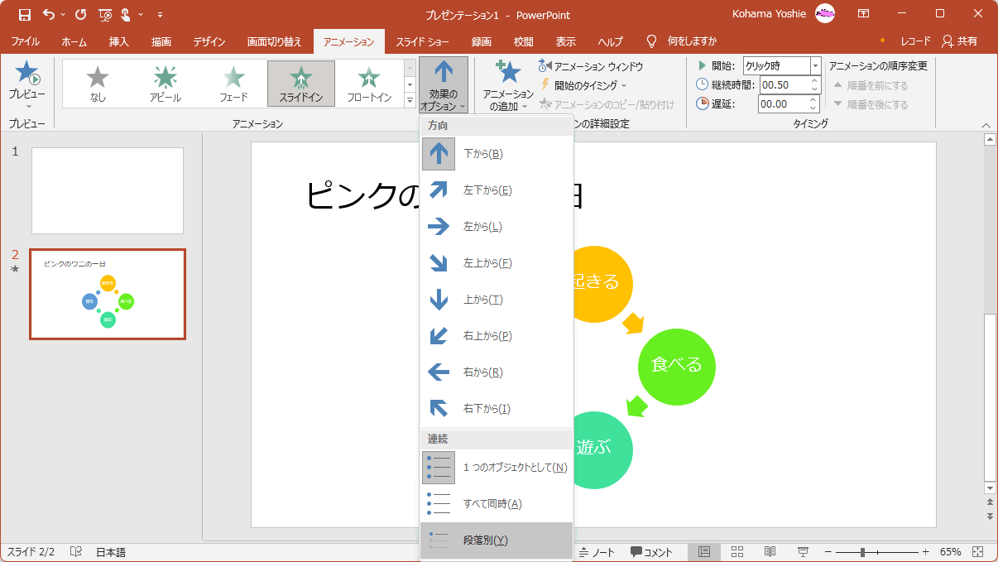Choose direction From Bottom (下から)

497,154
